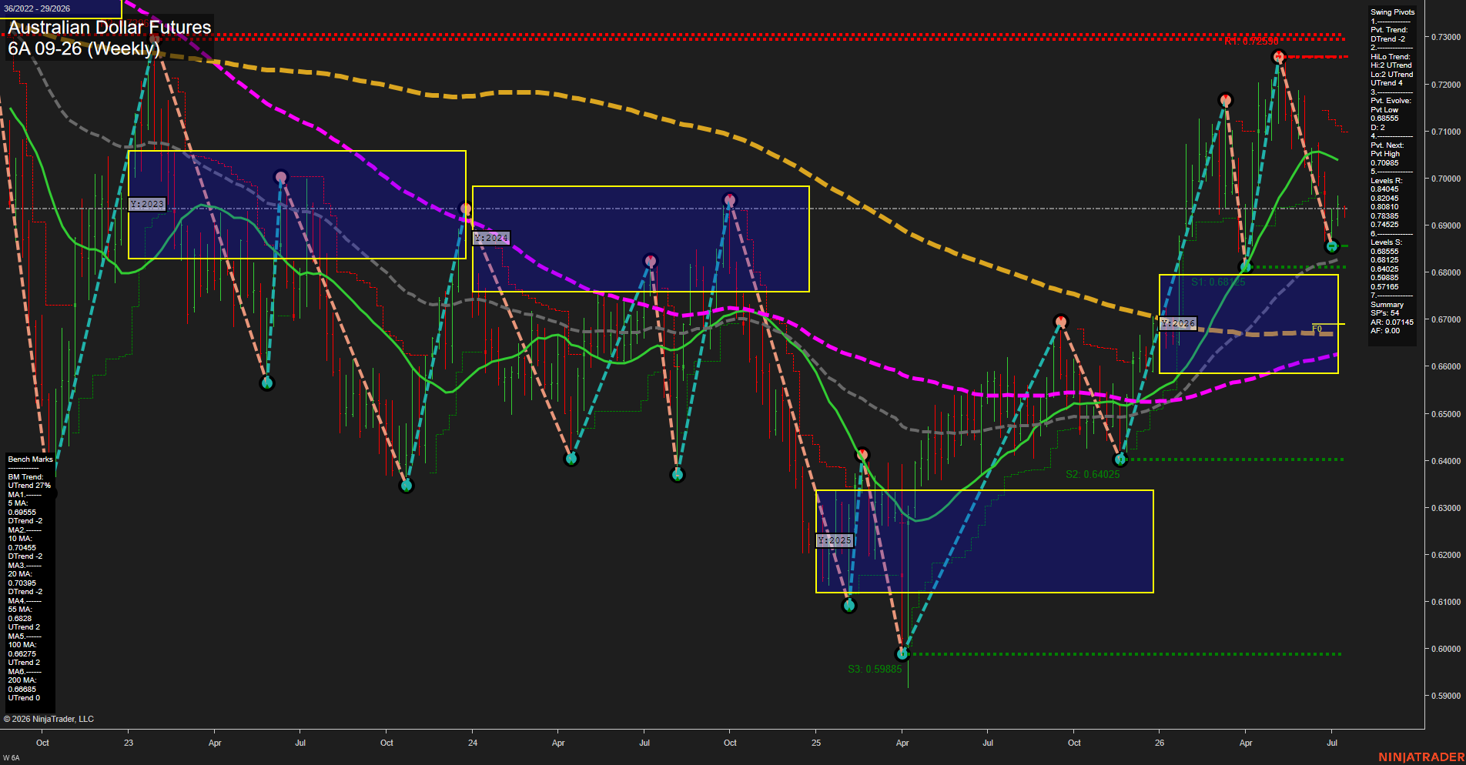Image resolution: width=1466 pixels, height=765 pixels.
Task: Click the Y:2024 yearly range label
Action: [491, 239]
